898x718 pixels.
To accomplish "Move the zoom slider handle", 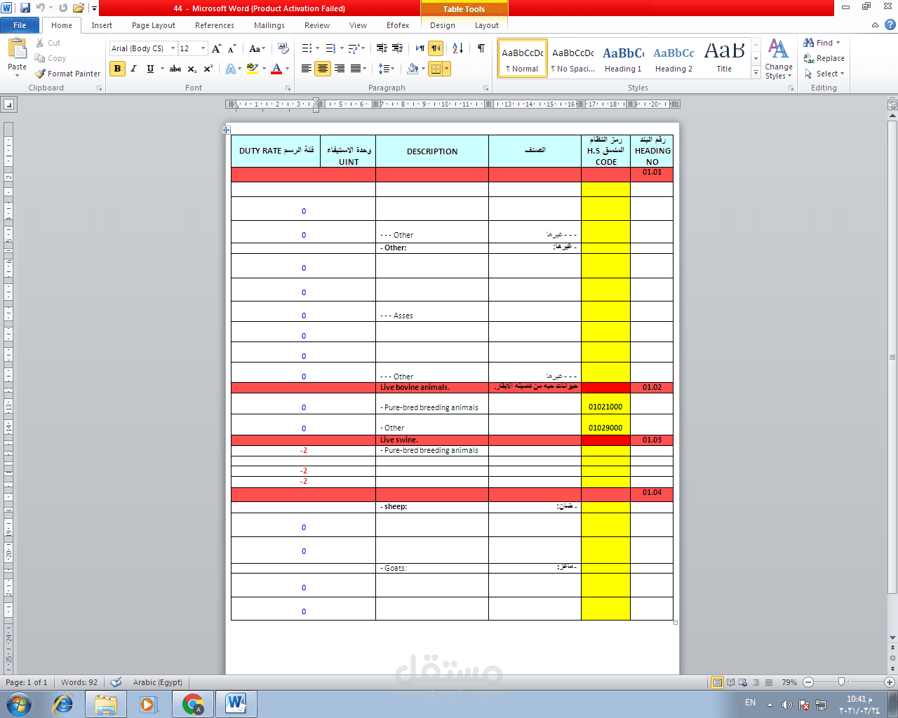I will pos(841,682).
